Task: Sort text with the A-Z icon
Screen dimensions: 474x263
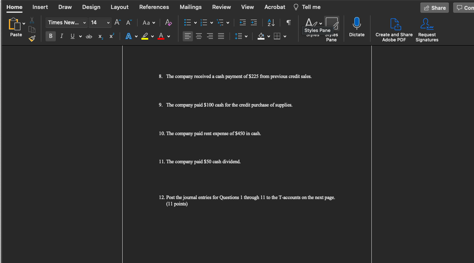Action: (x=271, y=23)
